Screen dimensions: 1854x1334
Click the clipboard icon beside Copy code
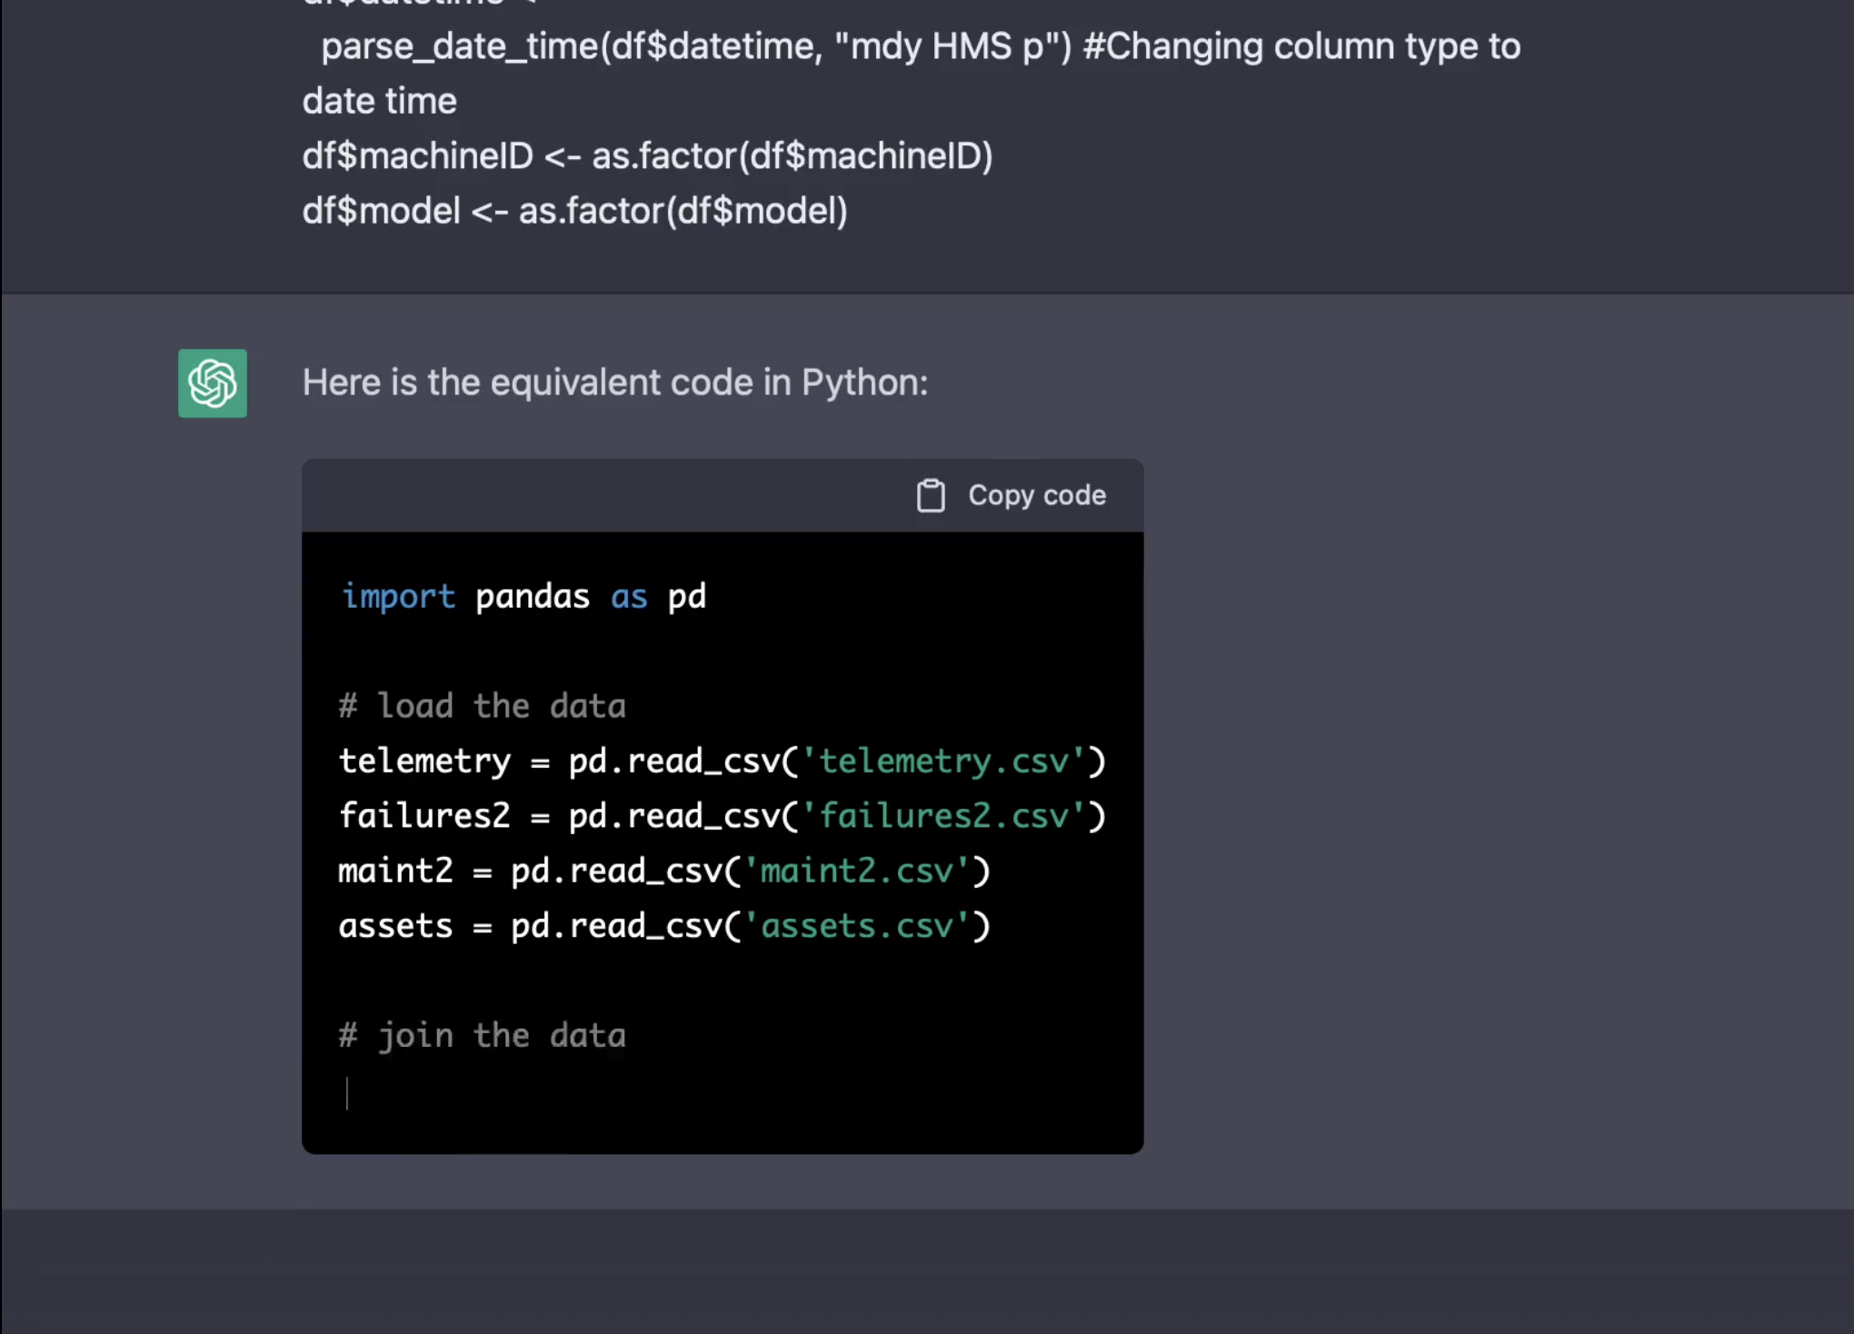pyautogui.click(x=931, y=495)
